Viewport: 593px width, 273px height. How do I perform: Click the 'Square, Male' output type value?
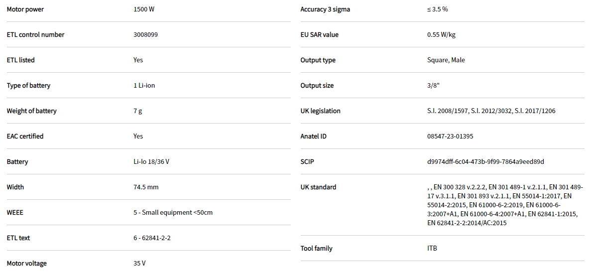tap(446, 60)
